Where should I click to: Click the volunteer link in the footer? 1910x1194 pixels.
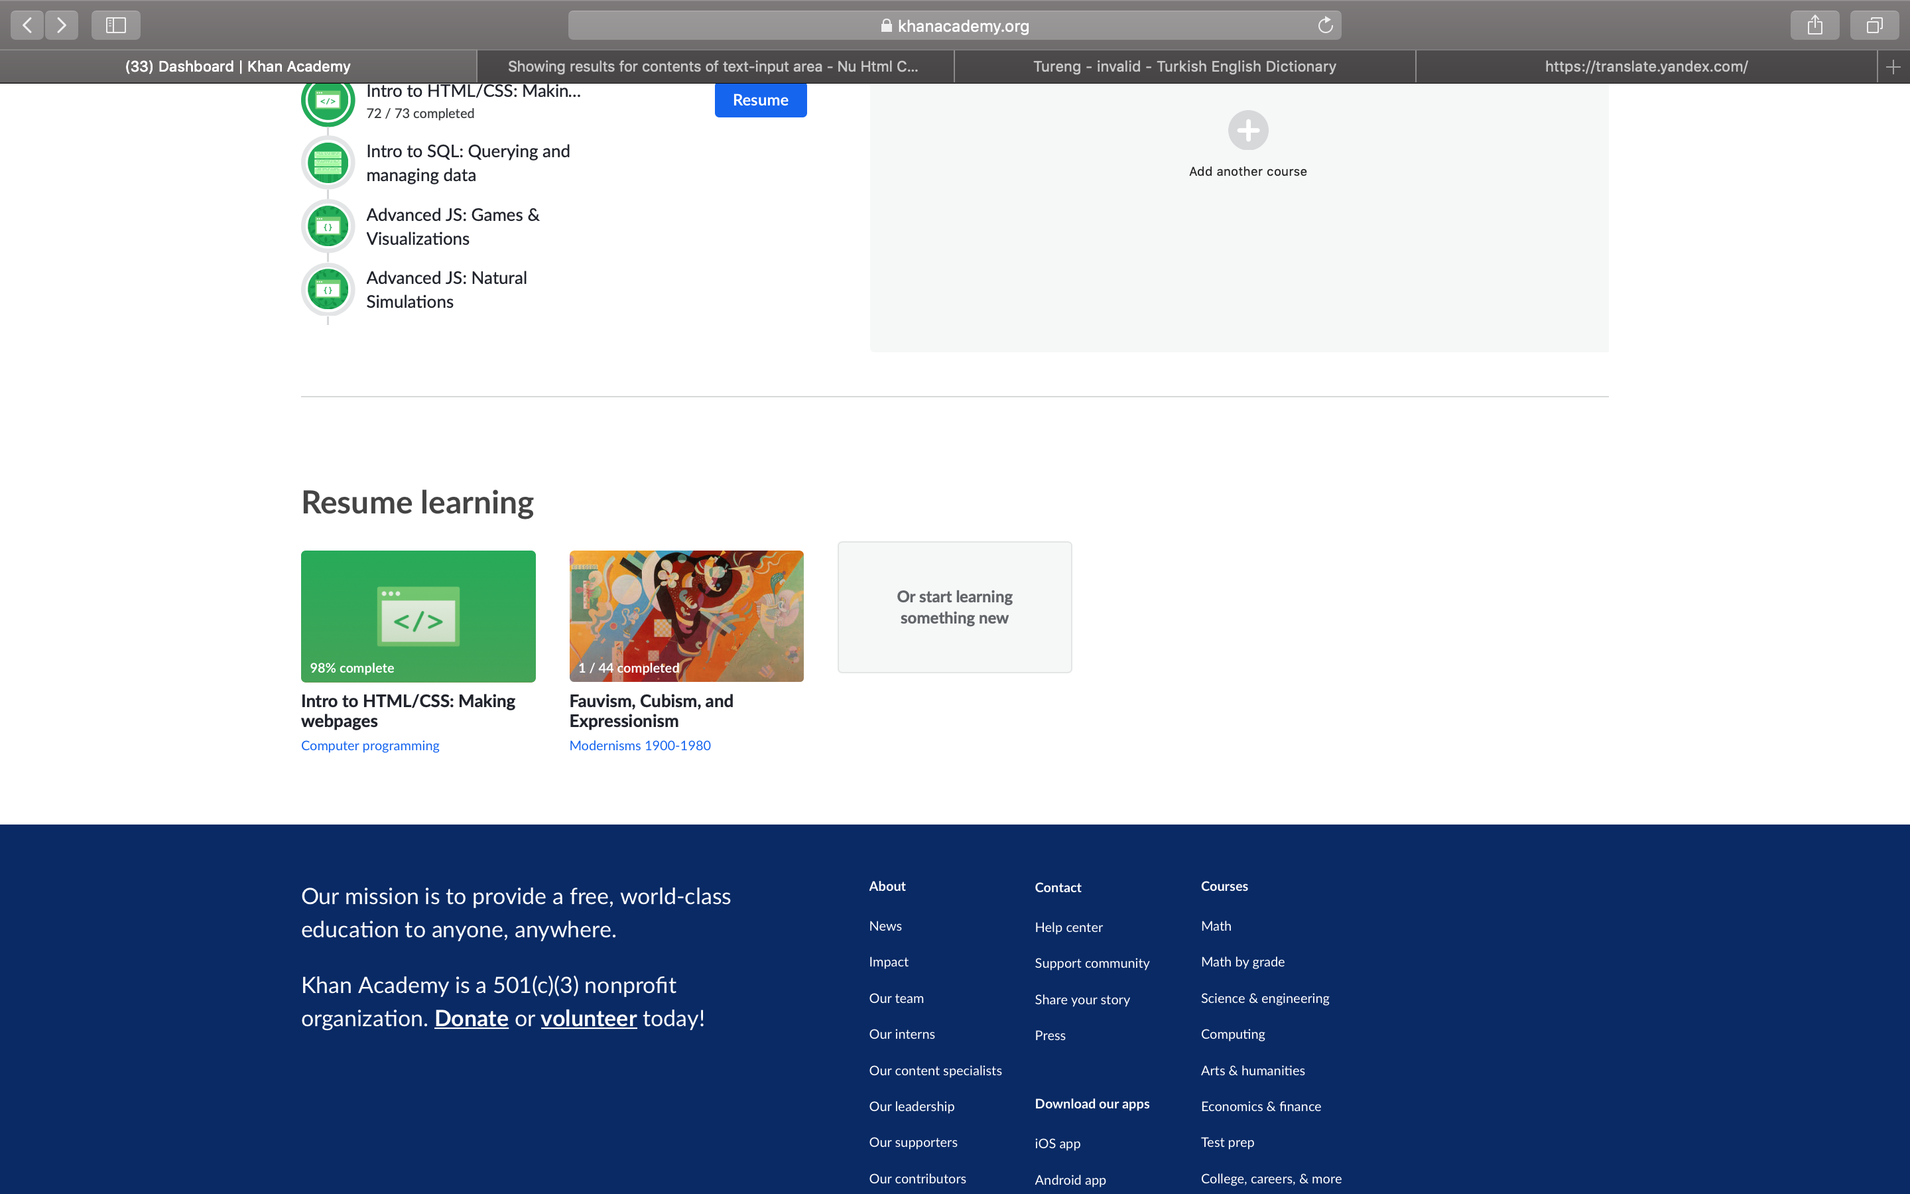589,1019
